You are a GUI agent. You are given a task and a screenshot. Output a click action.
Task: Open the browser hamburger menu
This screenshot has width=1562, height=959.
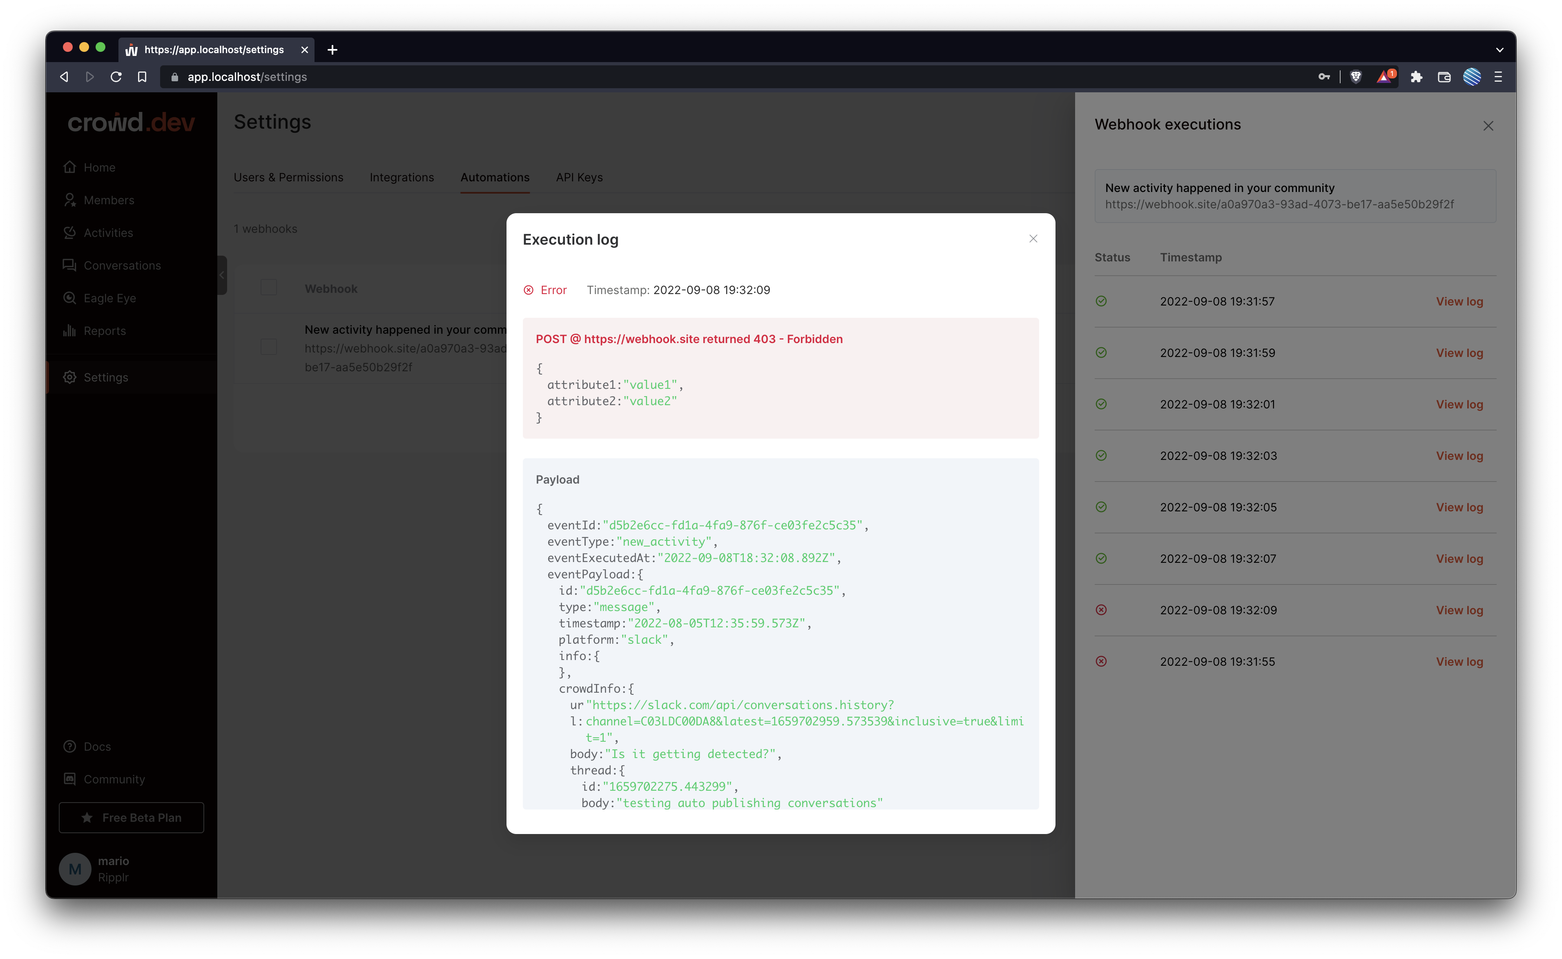pos(1499,77)
